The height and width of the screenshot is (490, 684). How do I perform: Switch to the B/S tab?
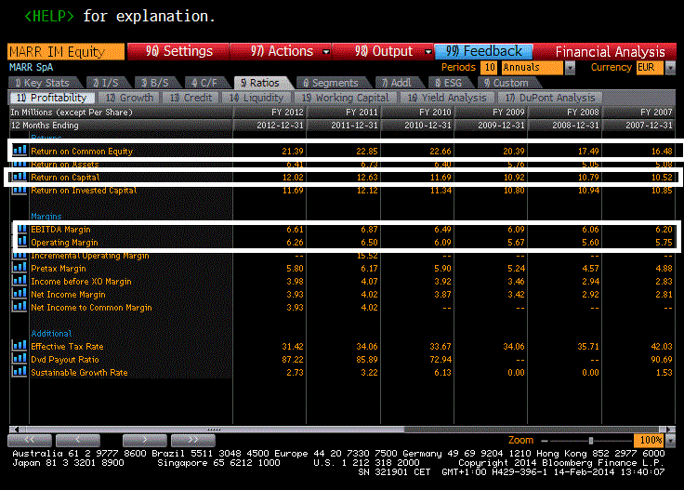pos(155,83)
